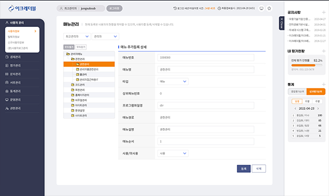Click the 회원관리 folder icon
This screenshot has height=196, width=329.
[x=73, y=90]
